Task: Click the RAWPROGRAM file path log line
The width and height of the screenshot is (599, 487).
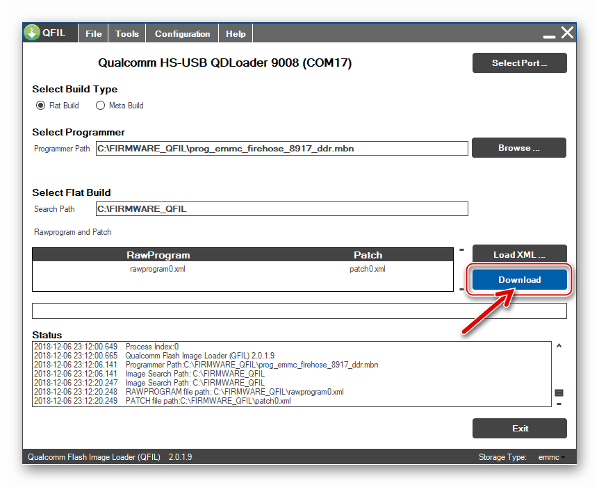Action: pos(189,392)
